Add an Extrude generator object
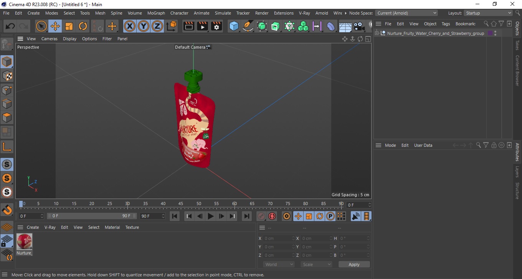The height and width of the screenshot is (279, 522). click(276, 26)
